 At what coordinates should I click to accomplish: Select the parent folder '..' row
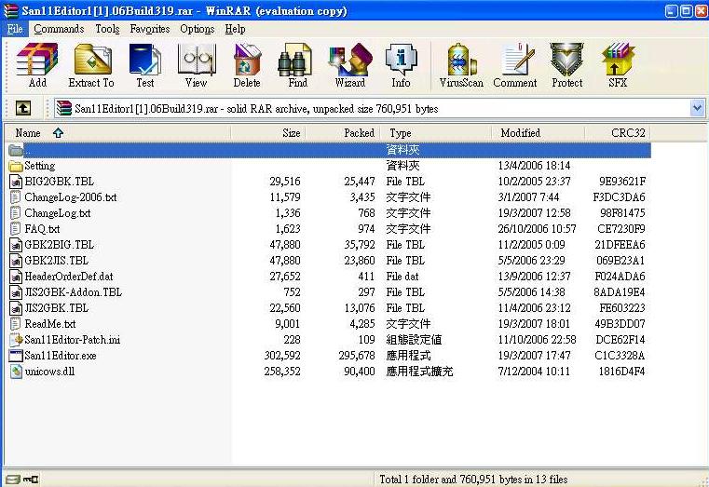[x=329, y=150]
